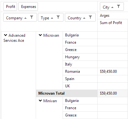This screenshot has width=128, height=119.
Task: Click the Expenses value field button
Action: pyautogui.click(x=28, y=7)
